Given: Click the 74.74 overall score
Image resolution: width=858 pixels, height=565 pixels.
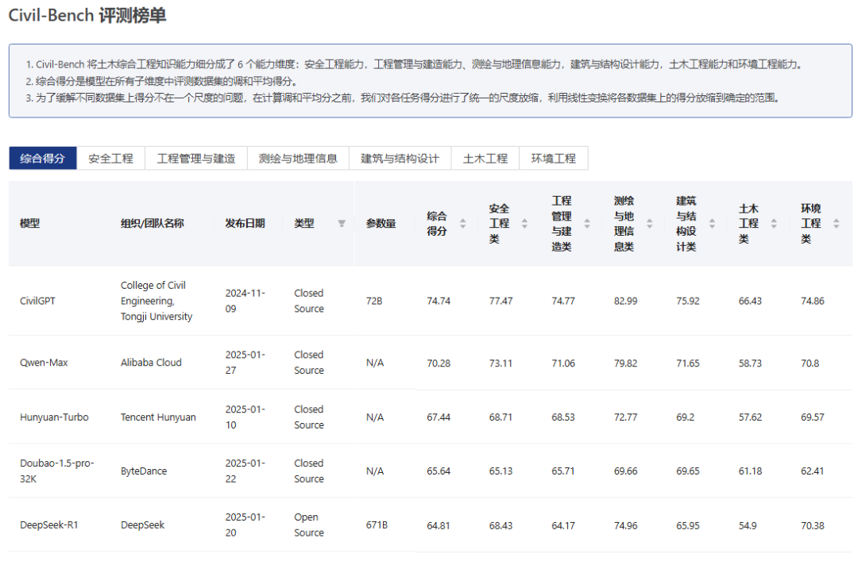Looking at the screenshot, I should [x=439, y=301].
